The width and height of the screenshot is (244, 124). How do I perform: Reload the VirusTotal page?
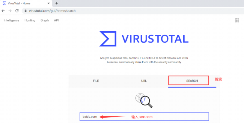point(17,11)
